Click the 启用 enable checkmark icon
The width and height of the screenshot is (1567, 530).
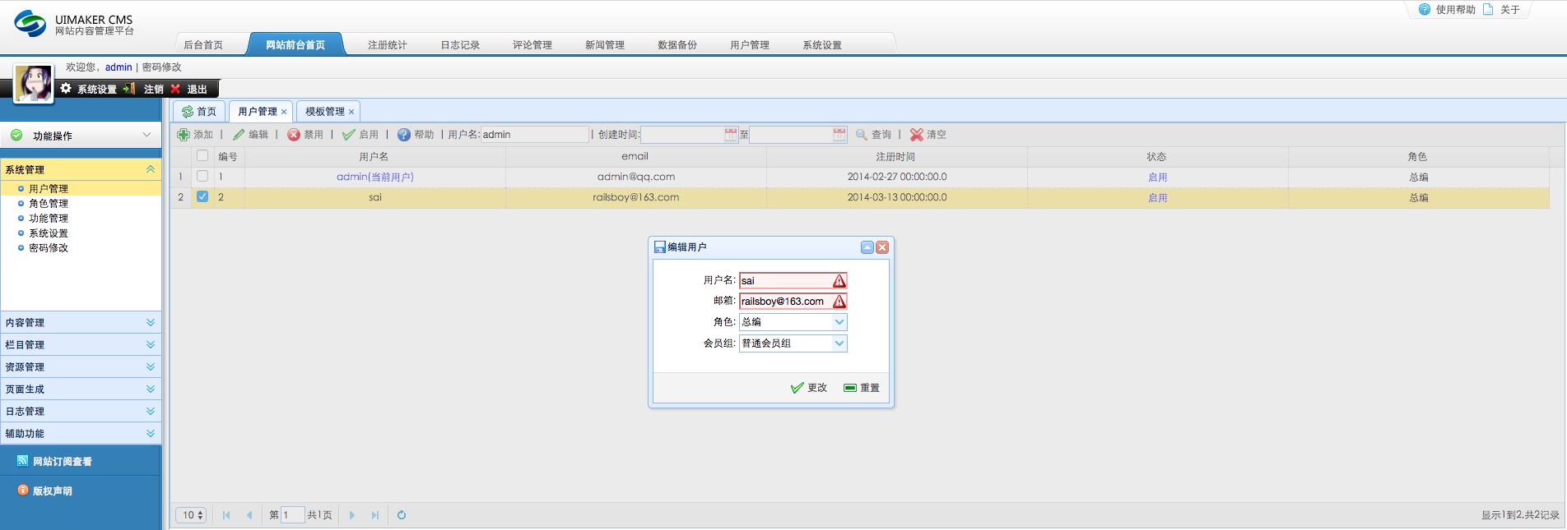(349, 135)
